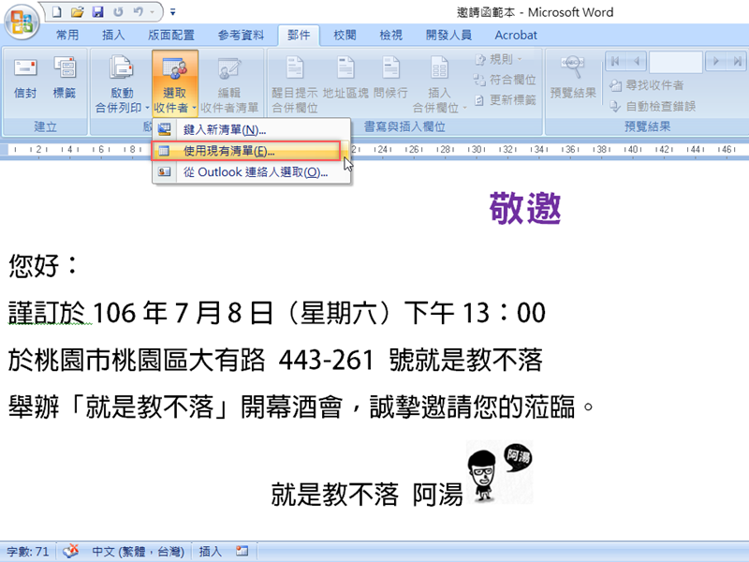Expand the undo history dropdown arrow
The width and height of the screenshot is (749, 562).
tap(153, 12)
